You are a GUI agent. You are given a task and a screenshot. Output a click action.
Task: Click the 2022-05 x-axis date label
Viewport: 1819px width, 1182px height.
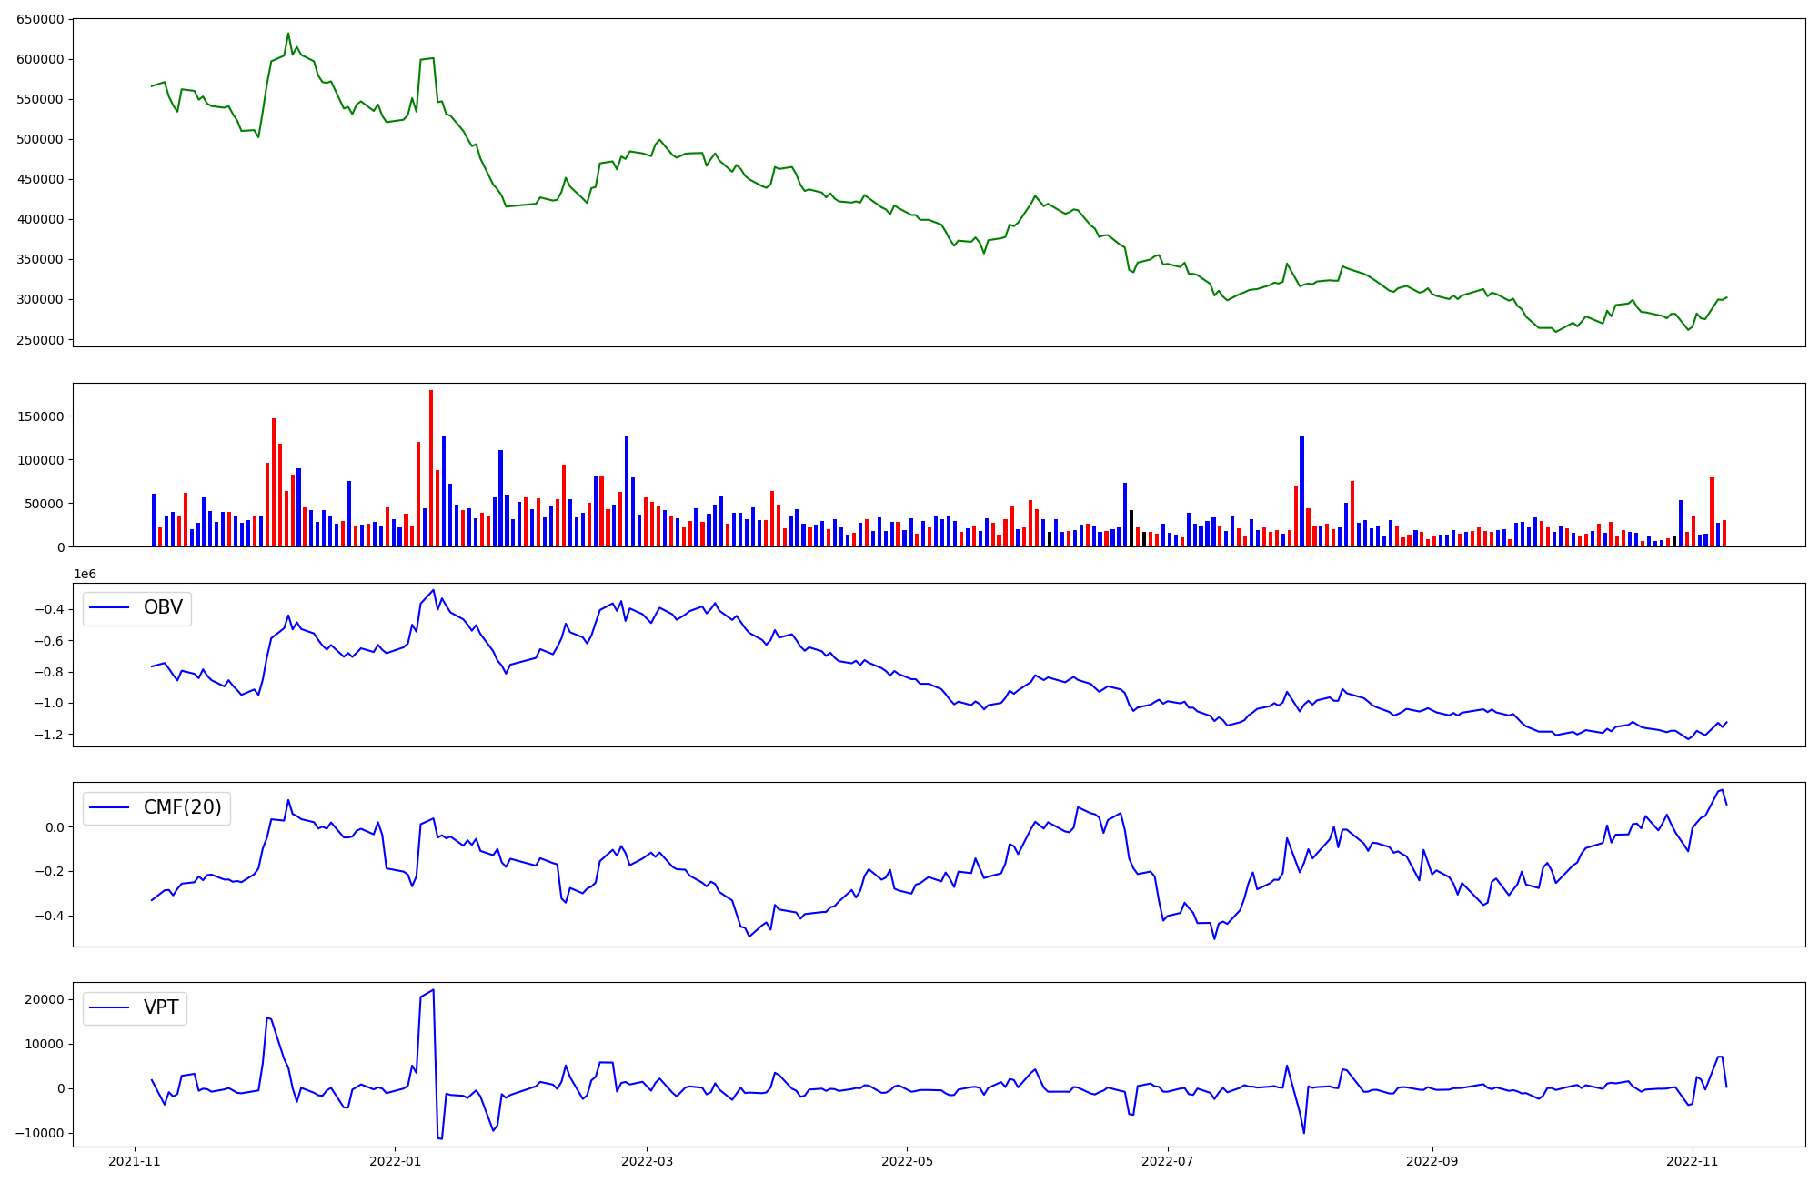[907, 1161]
